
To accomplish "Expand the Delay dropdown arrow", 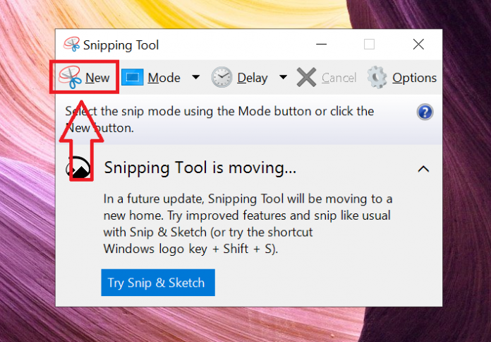I will [x=283, y=78].
